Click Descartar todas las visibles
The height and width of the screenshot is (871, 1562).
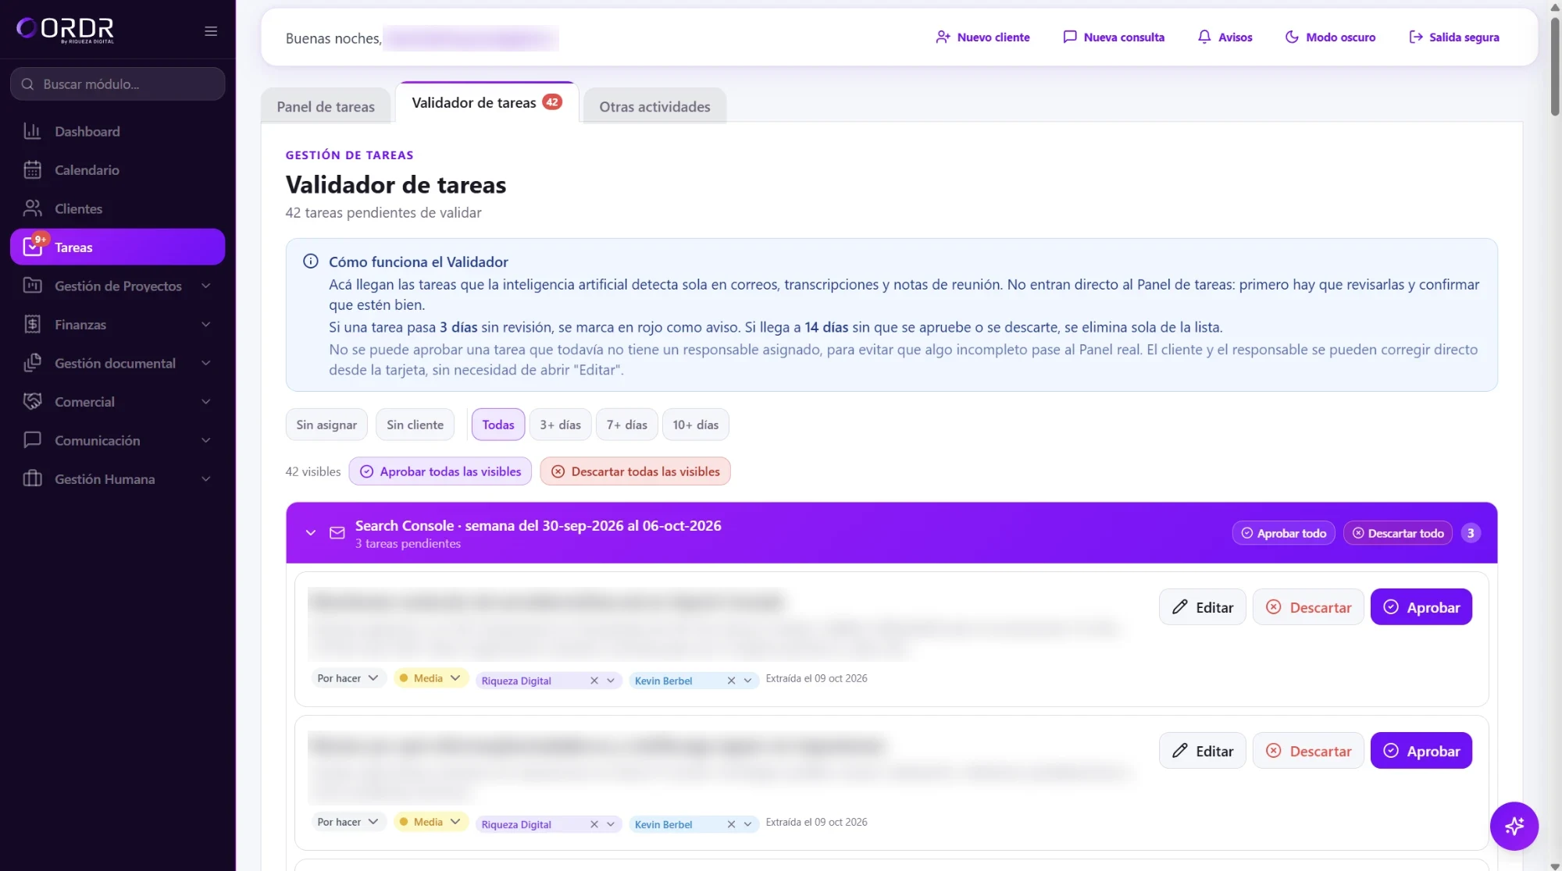click(635, 471)
